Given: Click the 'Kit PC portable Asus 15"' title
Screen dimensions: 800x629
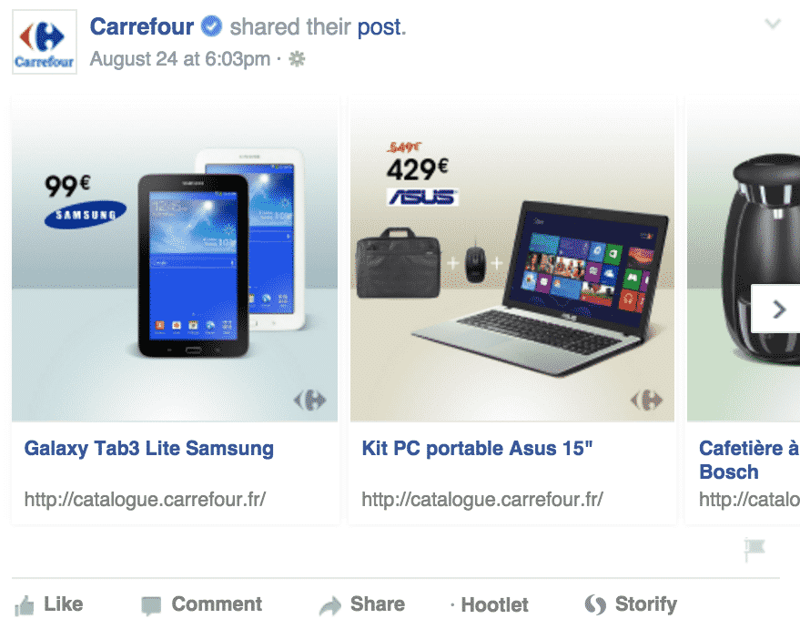Looking at the screenshot, I should click(x=478, y=449).
